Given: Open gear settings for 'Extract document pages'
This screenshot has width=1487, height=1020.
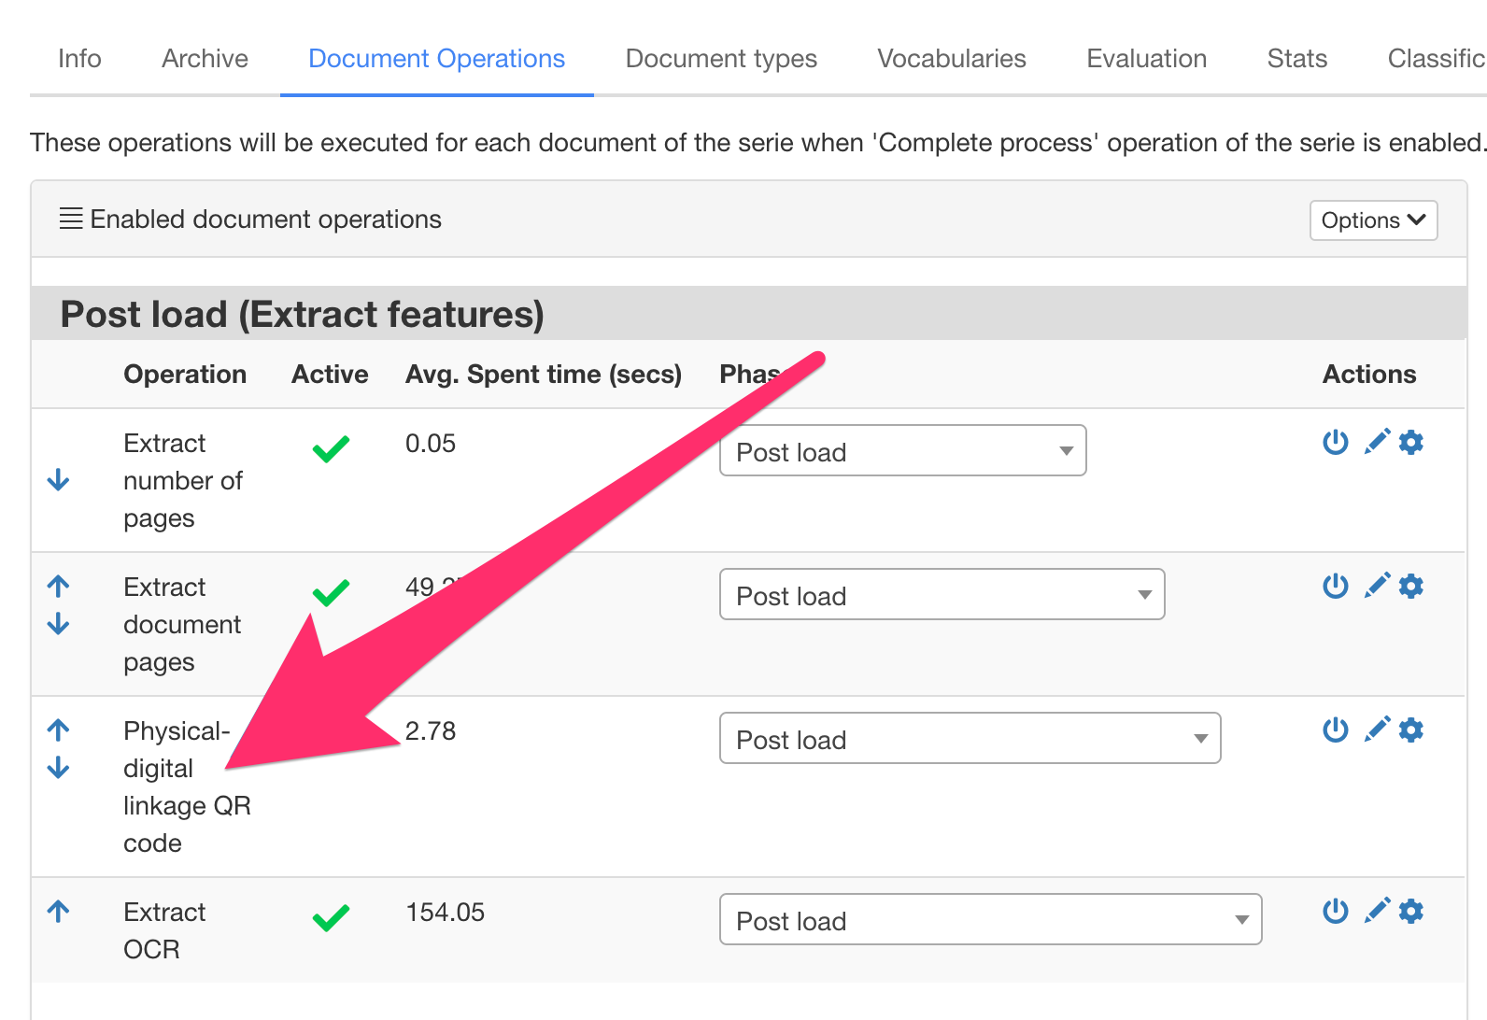Looking at the screenshot, I should pyautogui.click(x=1411, y=587).
